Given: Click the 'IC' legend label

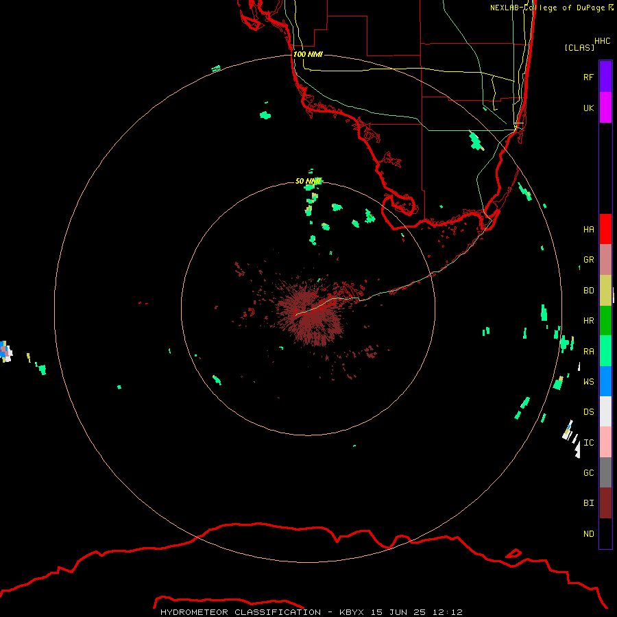Looking at the screenshot, I should coord(588,442).
